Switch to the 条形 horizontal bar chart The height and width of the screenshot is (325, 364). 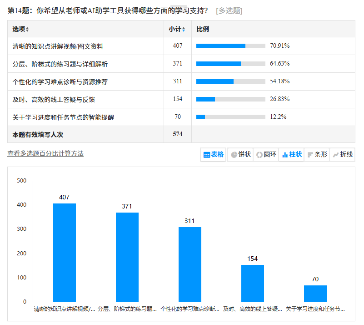pyautogui.click(x=317, y=155)
